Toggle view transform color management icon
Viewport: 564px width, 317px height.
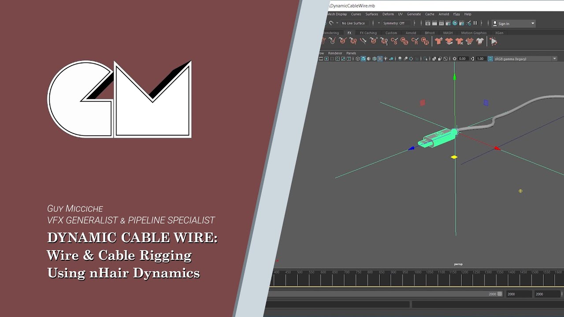[490, 59]
